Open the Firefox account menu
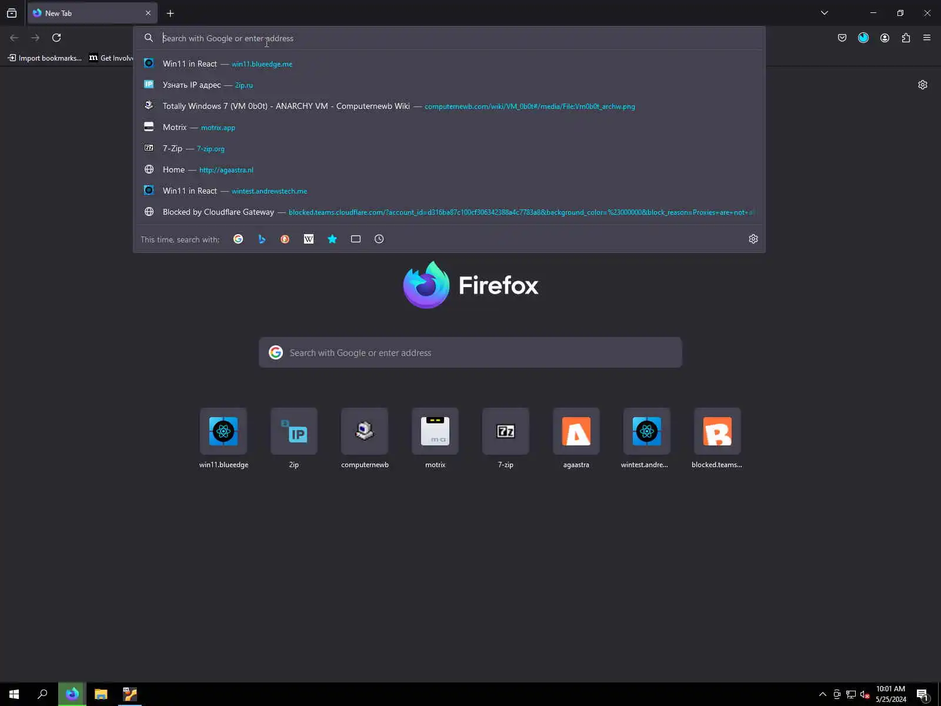941x706 pixels. pyautogui.click(x=885, y=38)
